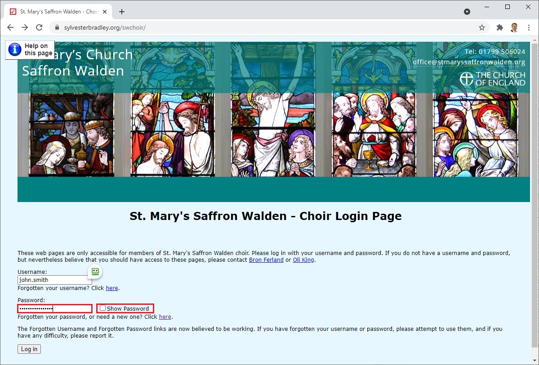This screenshot has width=539, height=365.
Task: Open a new tab with plus icon
Action: tap(122, 12)
